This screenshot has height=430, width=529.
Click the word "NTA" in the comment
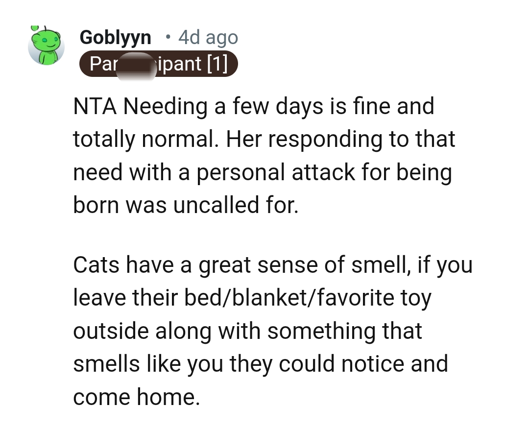point(94,106)
